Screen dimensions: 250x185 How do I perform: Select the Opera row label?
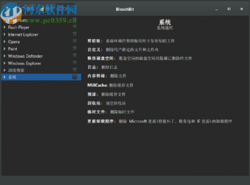click(x=14, y=42)
